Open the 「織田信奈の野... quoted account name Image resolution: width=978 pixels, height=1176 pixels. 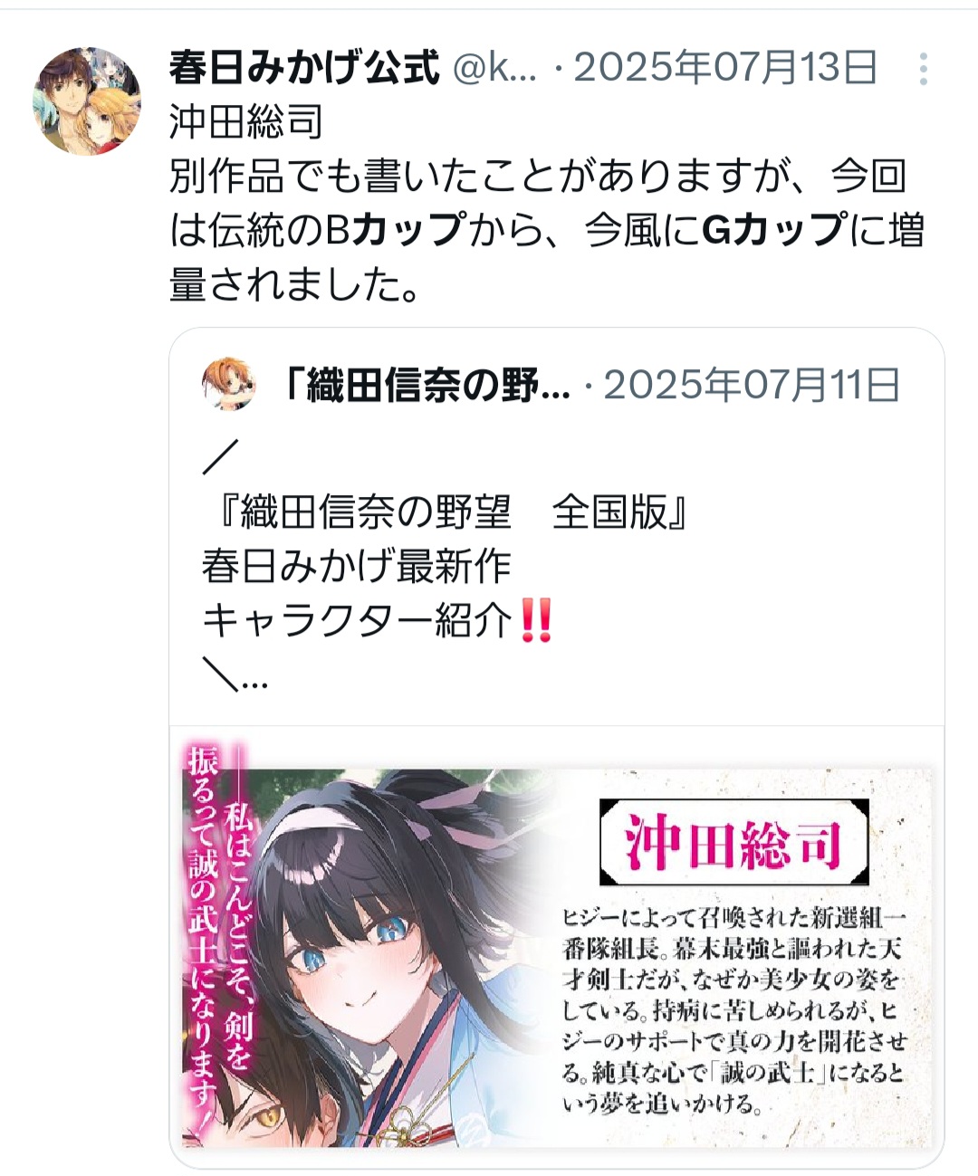[x=427, y=386]
